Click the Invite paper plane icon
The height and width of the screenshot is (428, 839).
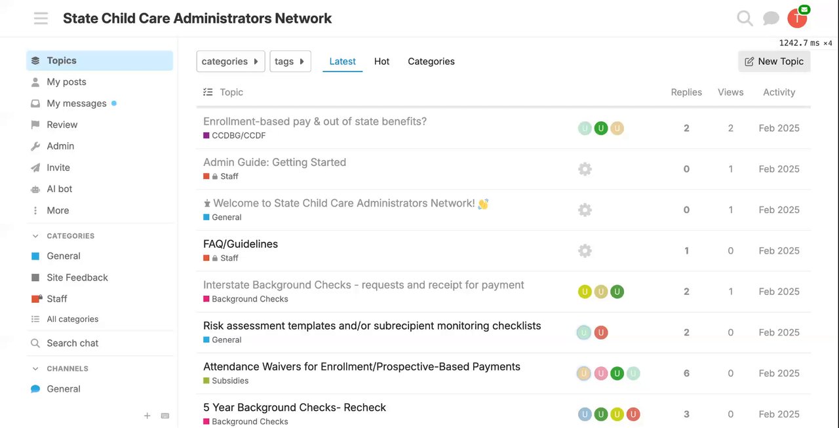35,168
